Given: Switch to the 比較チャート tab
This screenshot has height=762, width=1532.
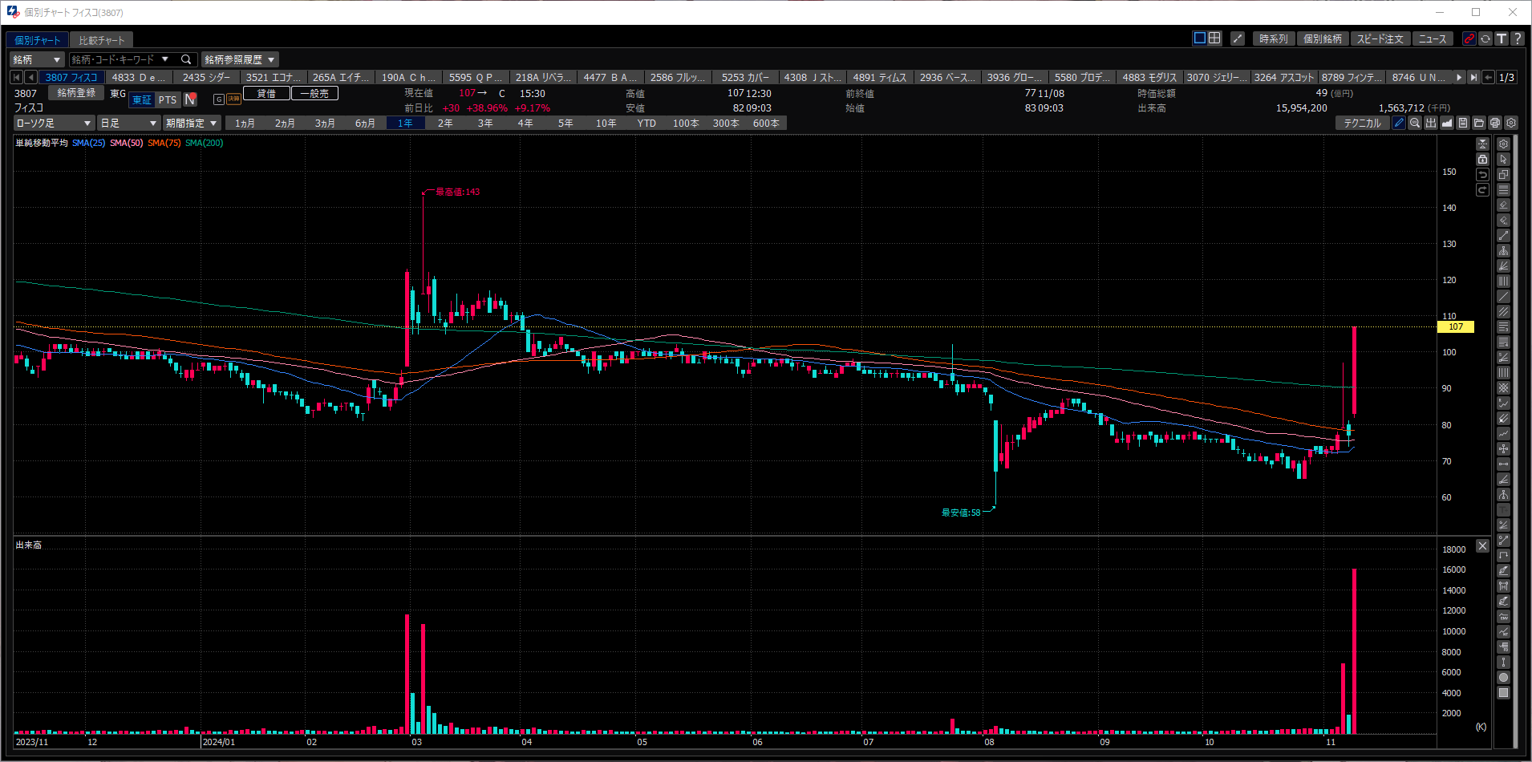Looking at the screenshot, I should (x=102, y=40).
